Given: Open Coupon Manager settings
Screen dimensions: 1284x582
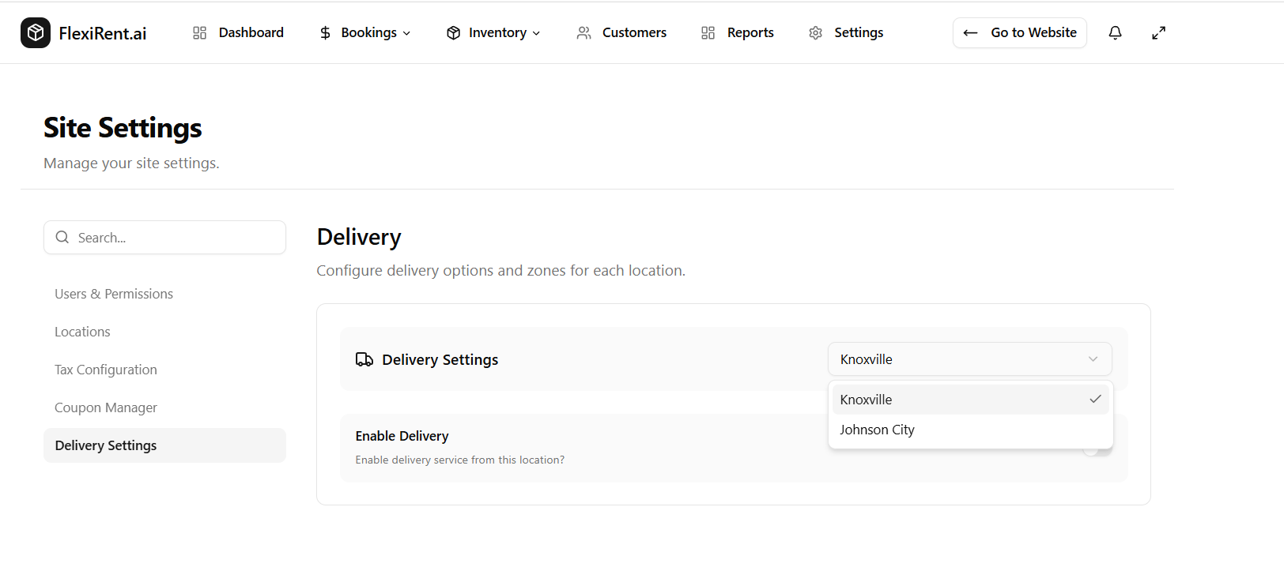Looking at the screenshot, I should tap(164, 407).
